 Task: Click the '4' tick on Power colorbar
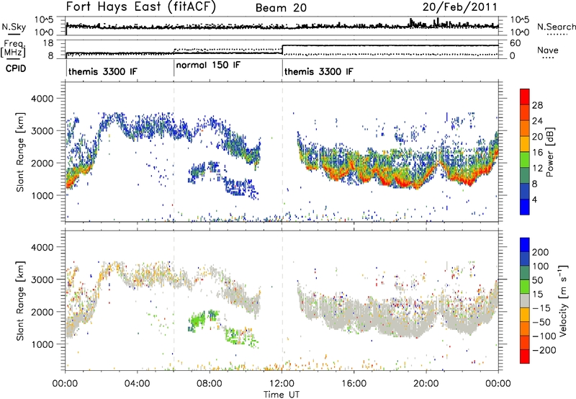pyautogui.click(x=534, y=199)
